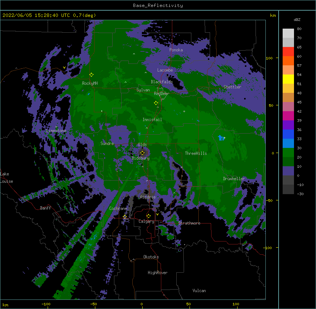Click the 100 tick on right vertical axis

(269, 58)
